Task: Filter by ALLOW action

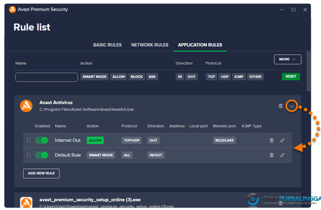Action: [118, 77]
